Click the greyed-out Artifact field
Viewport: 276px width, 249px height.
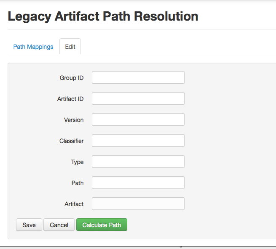pos(138,204)
